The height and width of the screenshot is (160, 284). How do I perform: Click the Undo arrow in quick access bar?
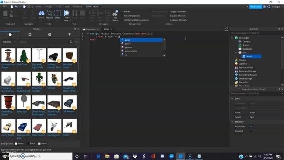click(16, 7)
